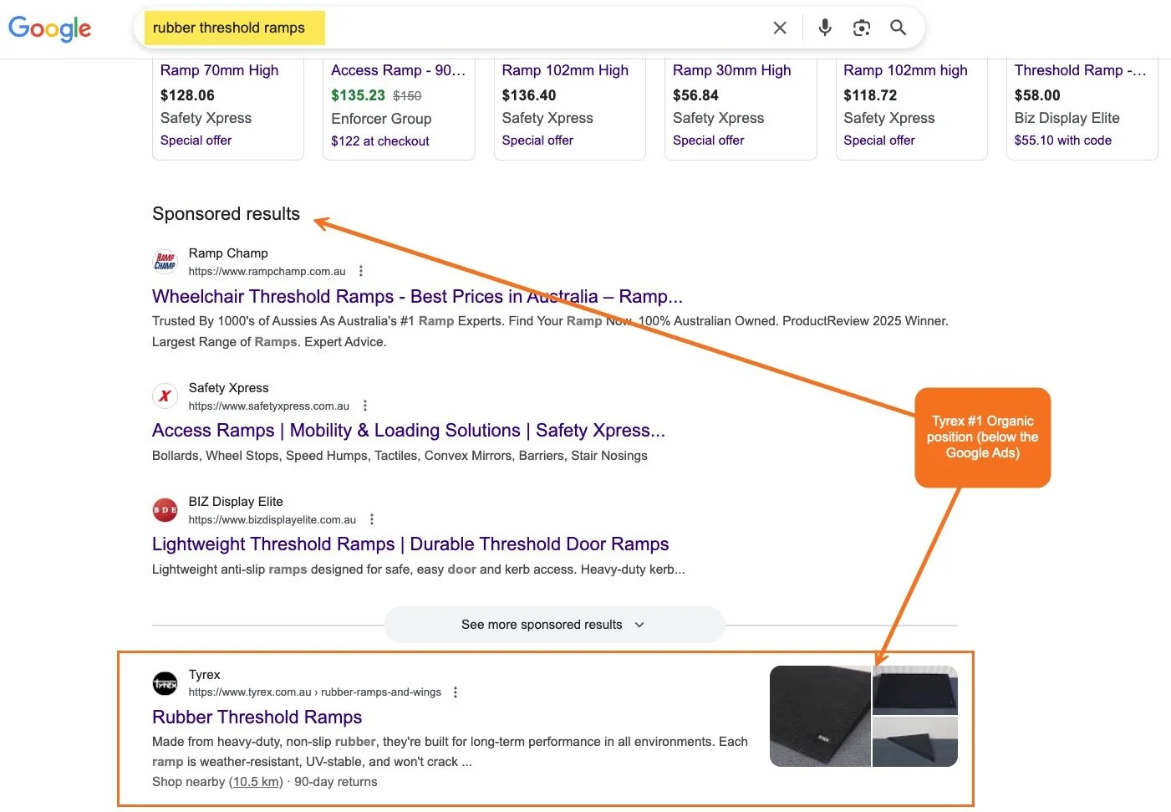Click the Ramp Champ advertiser name
The width and height of the screenshot is (1171, 812).
(x=228, y=253)
